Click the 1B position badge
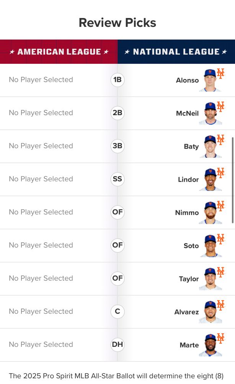The image size is (235, 384). click(x=117, y=80)
